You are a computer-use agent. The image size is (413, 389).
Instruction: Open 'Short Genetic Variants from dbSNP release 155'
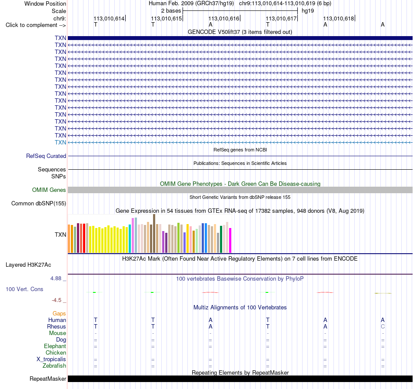click(240, 197)
